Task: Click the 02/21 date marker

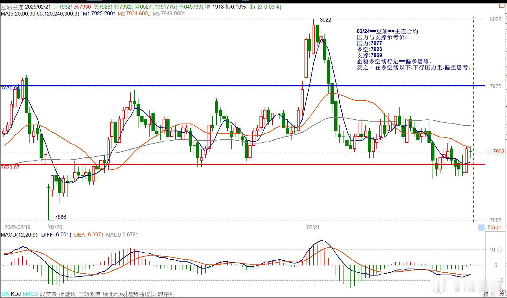Action: pos(313,227)
